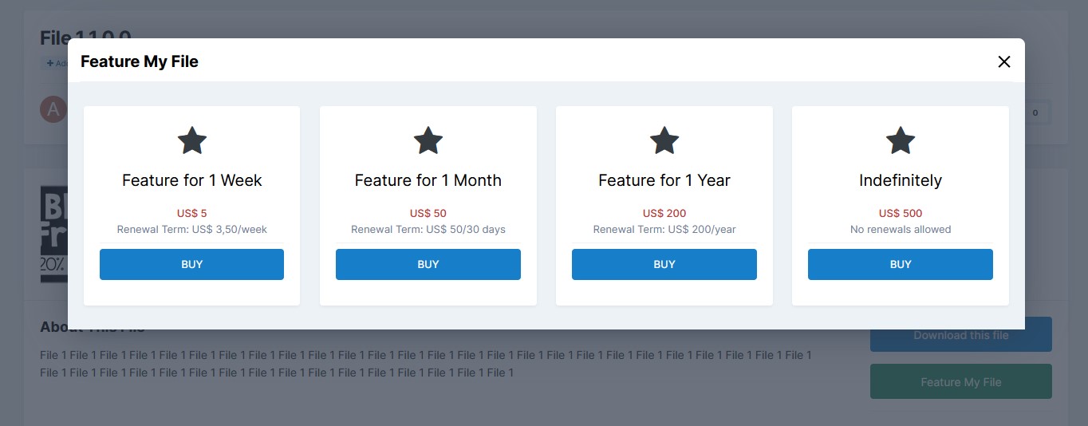Click the star icon on the 1 Week plan
Screen dimensions: 1088x426
coord(191,141)
